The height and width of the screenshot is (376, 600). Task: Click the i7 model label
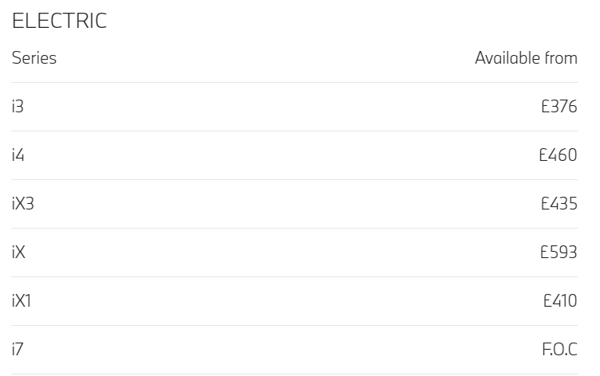(x=18, y=349)
